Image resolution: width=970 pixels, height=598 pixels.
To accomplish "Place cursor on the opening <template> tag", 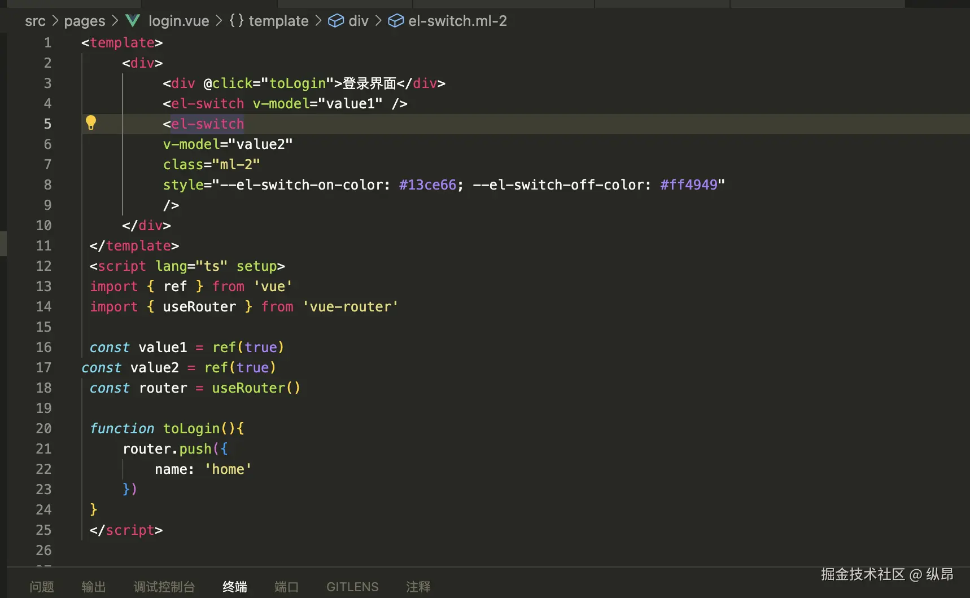I will tap(122, 43).
